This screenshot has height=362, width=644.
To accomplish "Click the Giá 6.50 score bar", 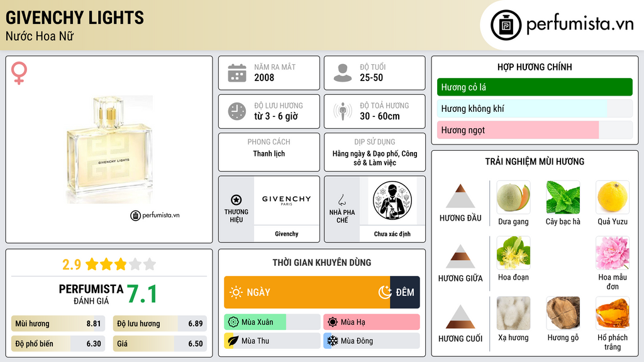I will [x=160, y=344].
